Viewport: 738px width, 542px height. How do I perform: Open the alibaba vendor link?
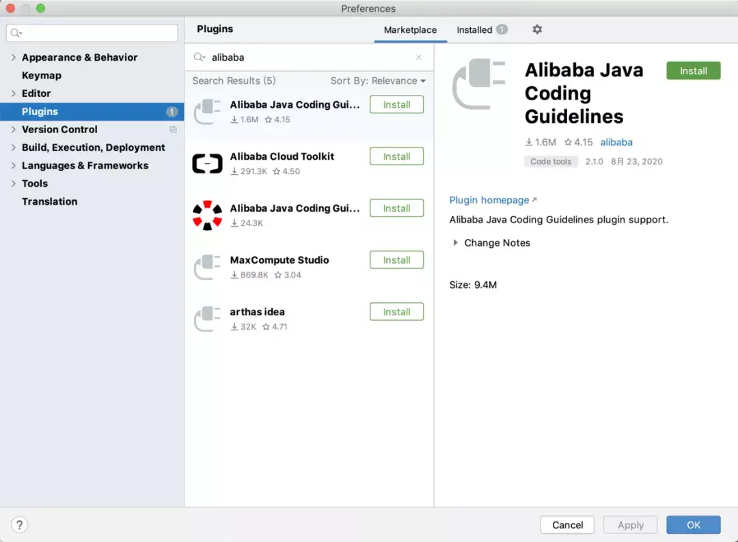616,142
